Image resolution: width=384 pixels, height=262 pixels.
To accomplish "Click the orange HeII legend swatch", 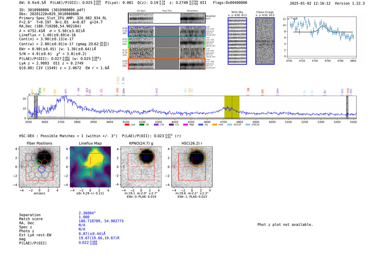I will 214,125.
